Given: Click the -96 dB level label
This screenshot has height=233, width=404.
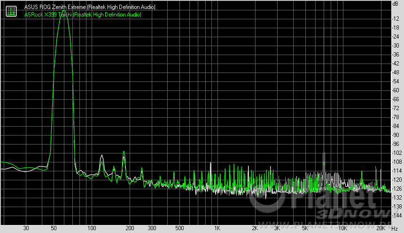Looking at the screenshot, I should (x=396, y=144).
